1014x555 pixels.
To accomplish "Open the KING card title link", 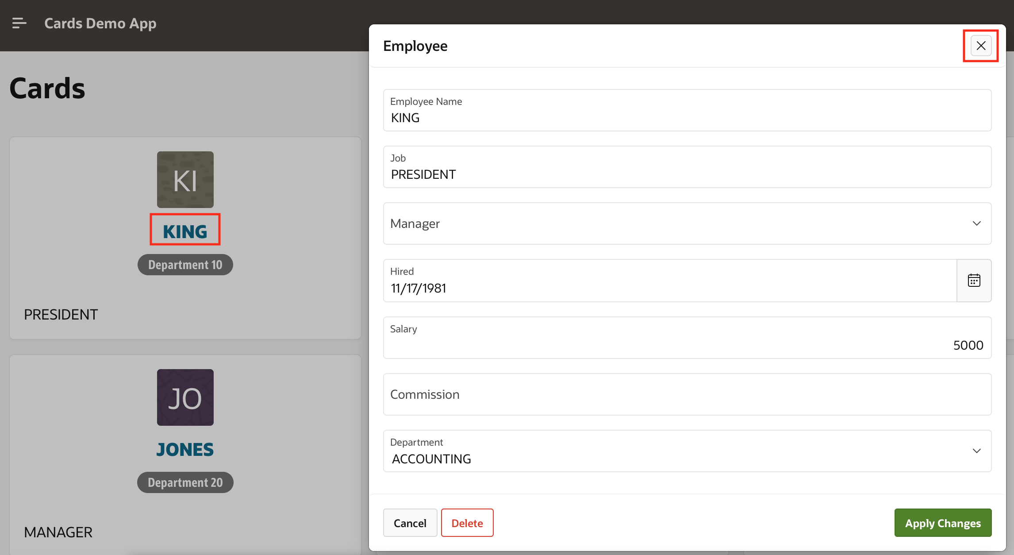I will pos(185,231).
